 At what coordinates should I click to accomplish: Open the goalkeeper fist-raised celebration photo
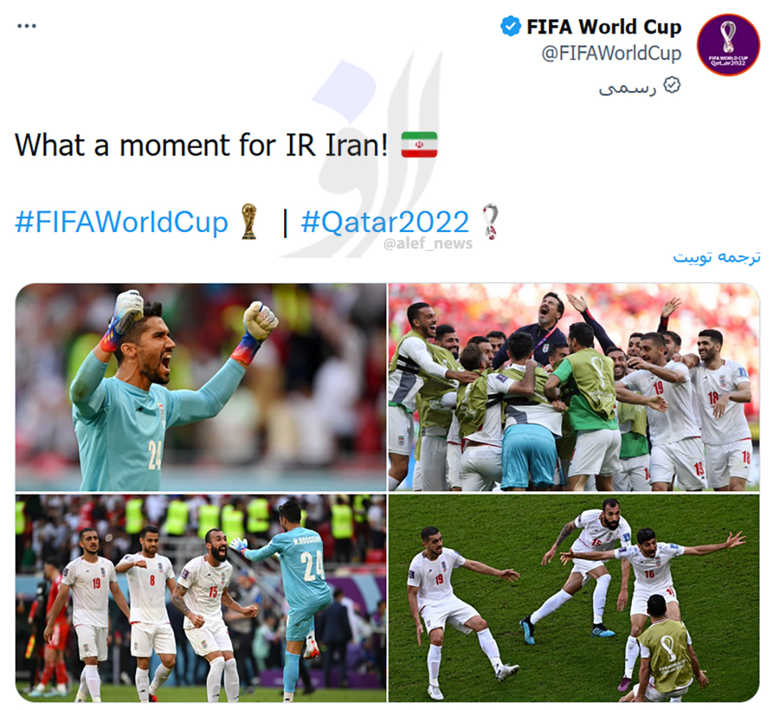pyautogui.click(x=200, y=387)
